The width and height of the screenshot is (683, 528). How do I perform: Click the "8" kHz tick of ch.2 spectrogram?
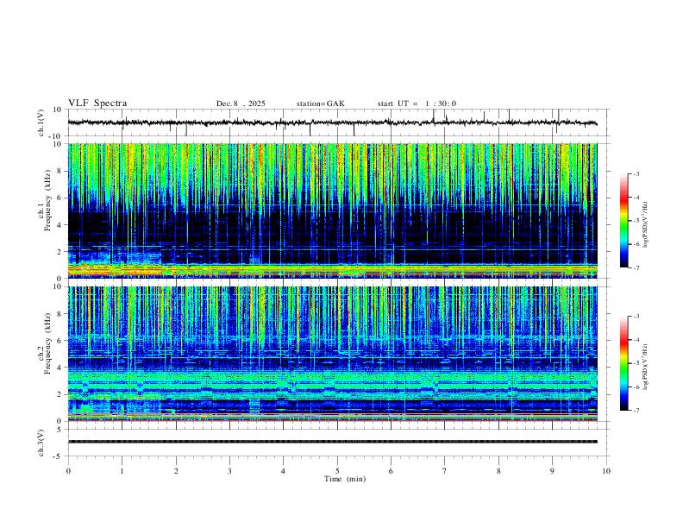point(60,313)
